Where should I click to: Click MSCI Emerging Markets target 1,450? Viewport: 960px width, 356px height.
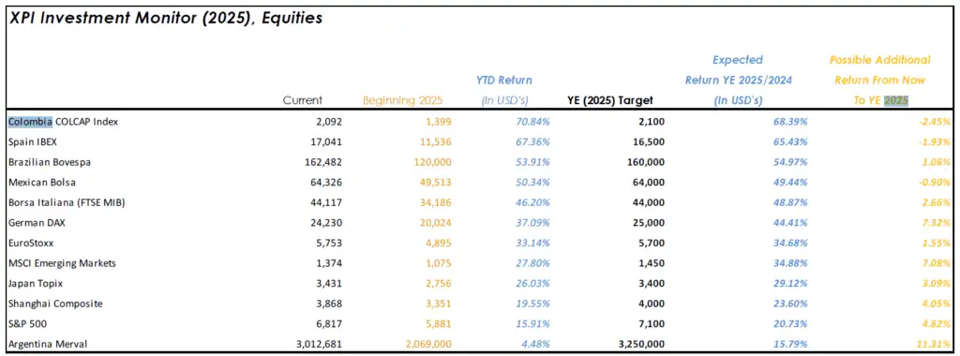click(x=652, y=263)
